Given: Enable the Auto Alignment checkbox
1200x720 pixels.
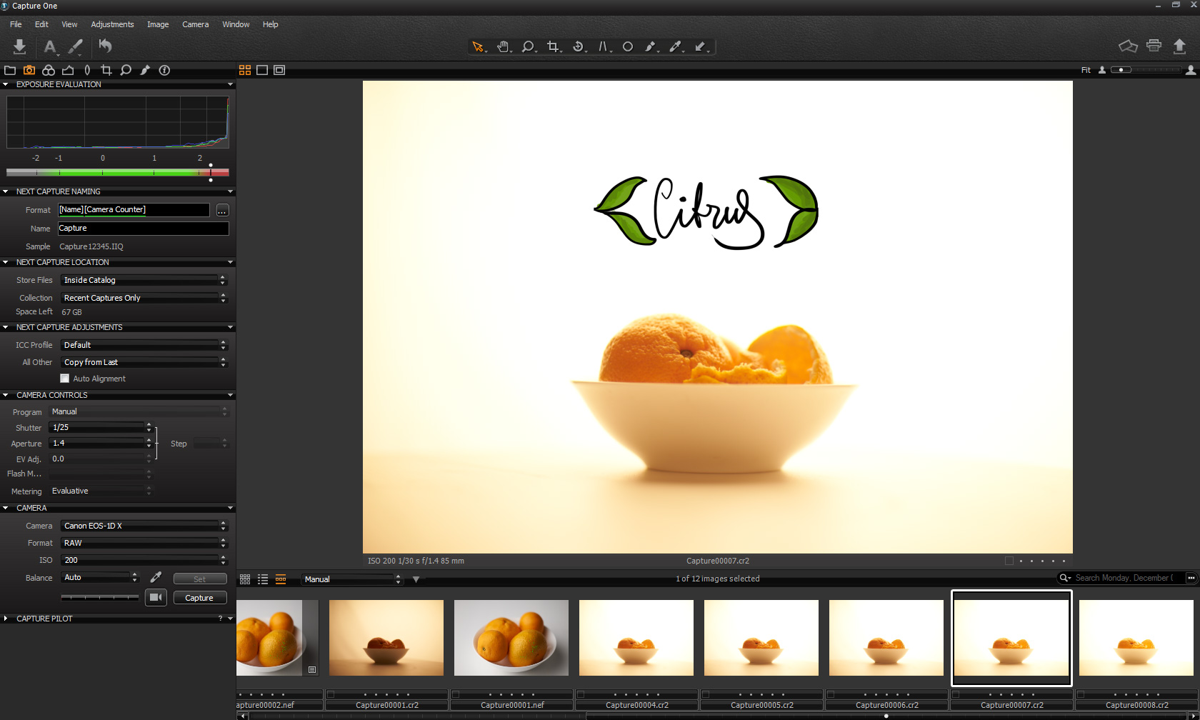Looking at the screenshot, I should point(65,379).
